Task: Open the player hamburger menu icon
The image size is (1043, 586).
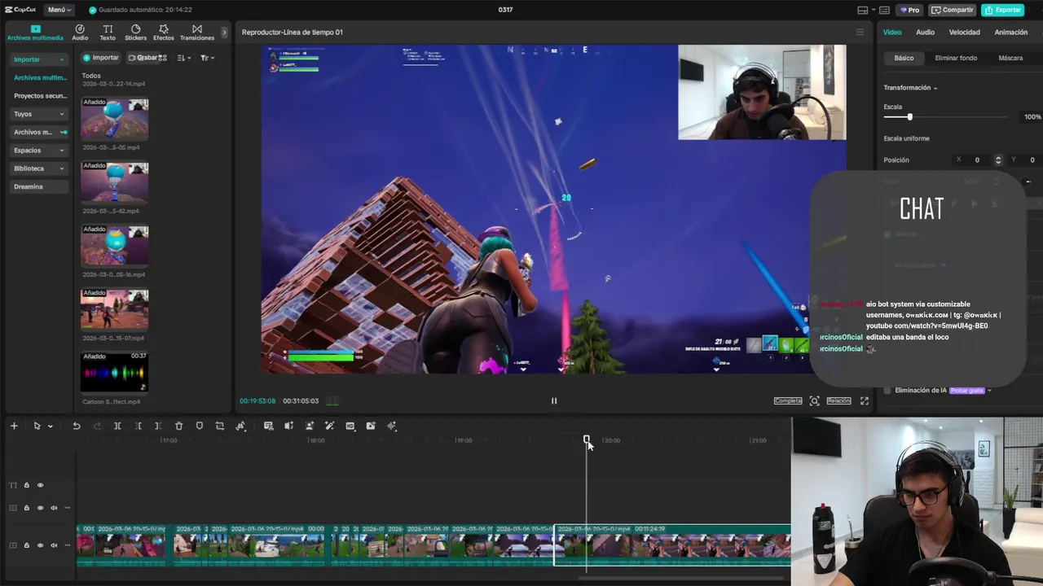Action: click(859, 33)
